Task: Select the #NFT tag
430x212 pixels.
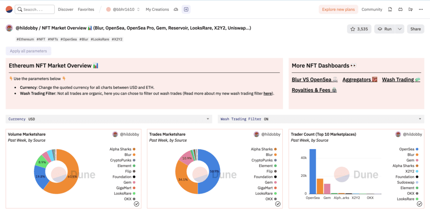Action: [41, 39]
